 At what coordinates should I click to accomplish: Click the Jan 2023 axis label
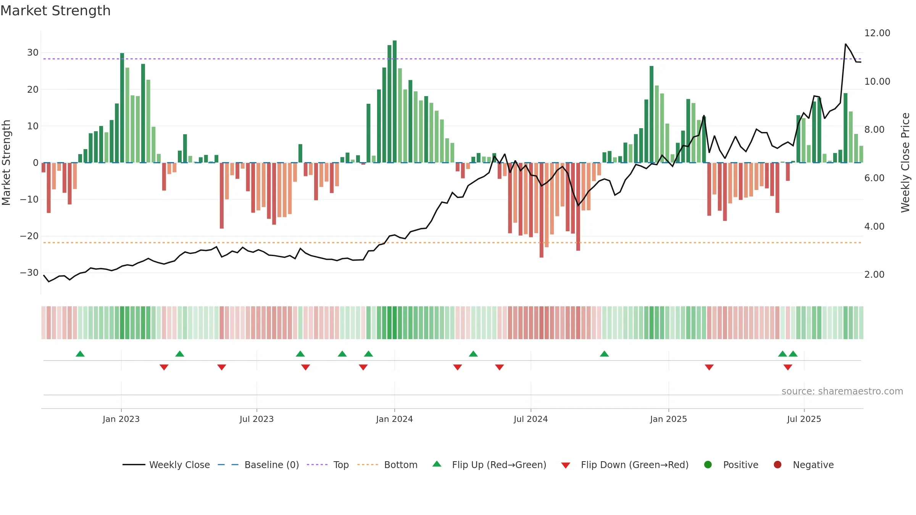click(x=121, y=419)
